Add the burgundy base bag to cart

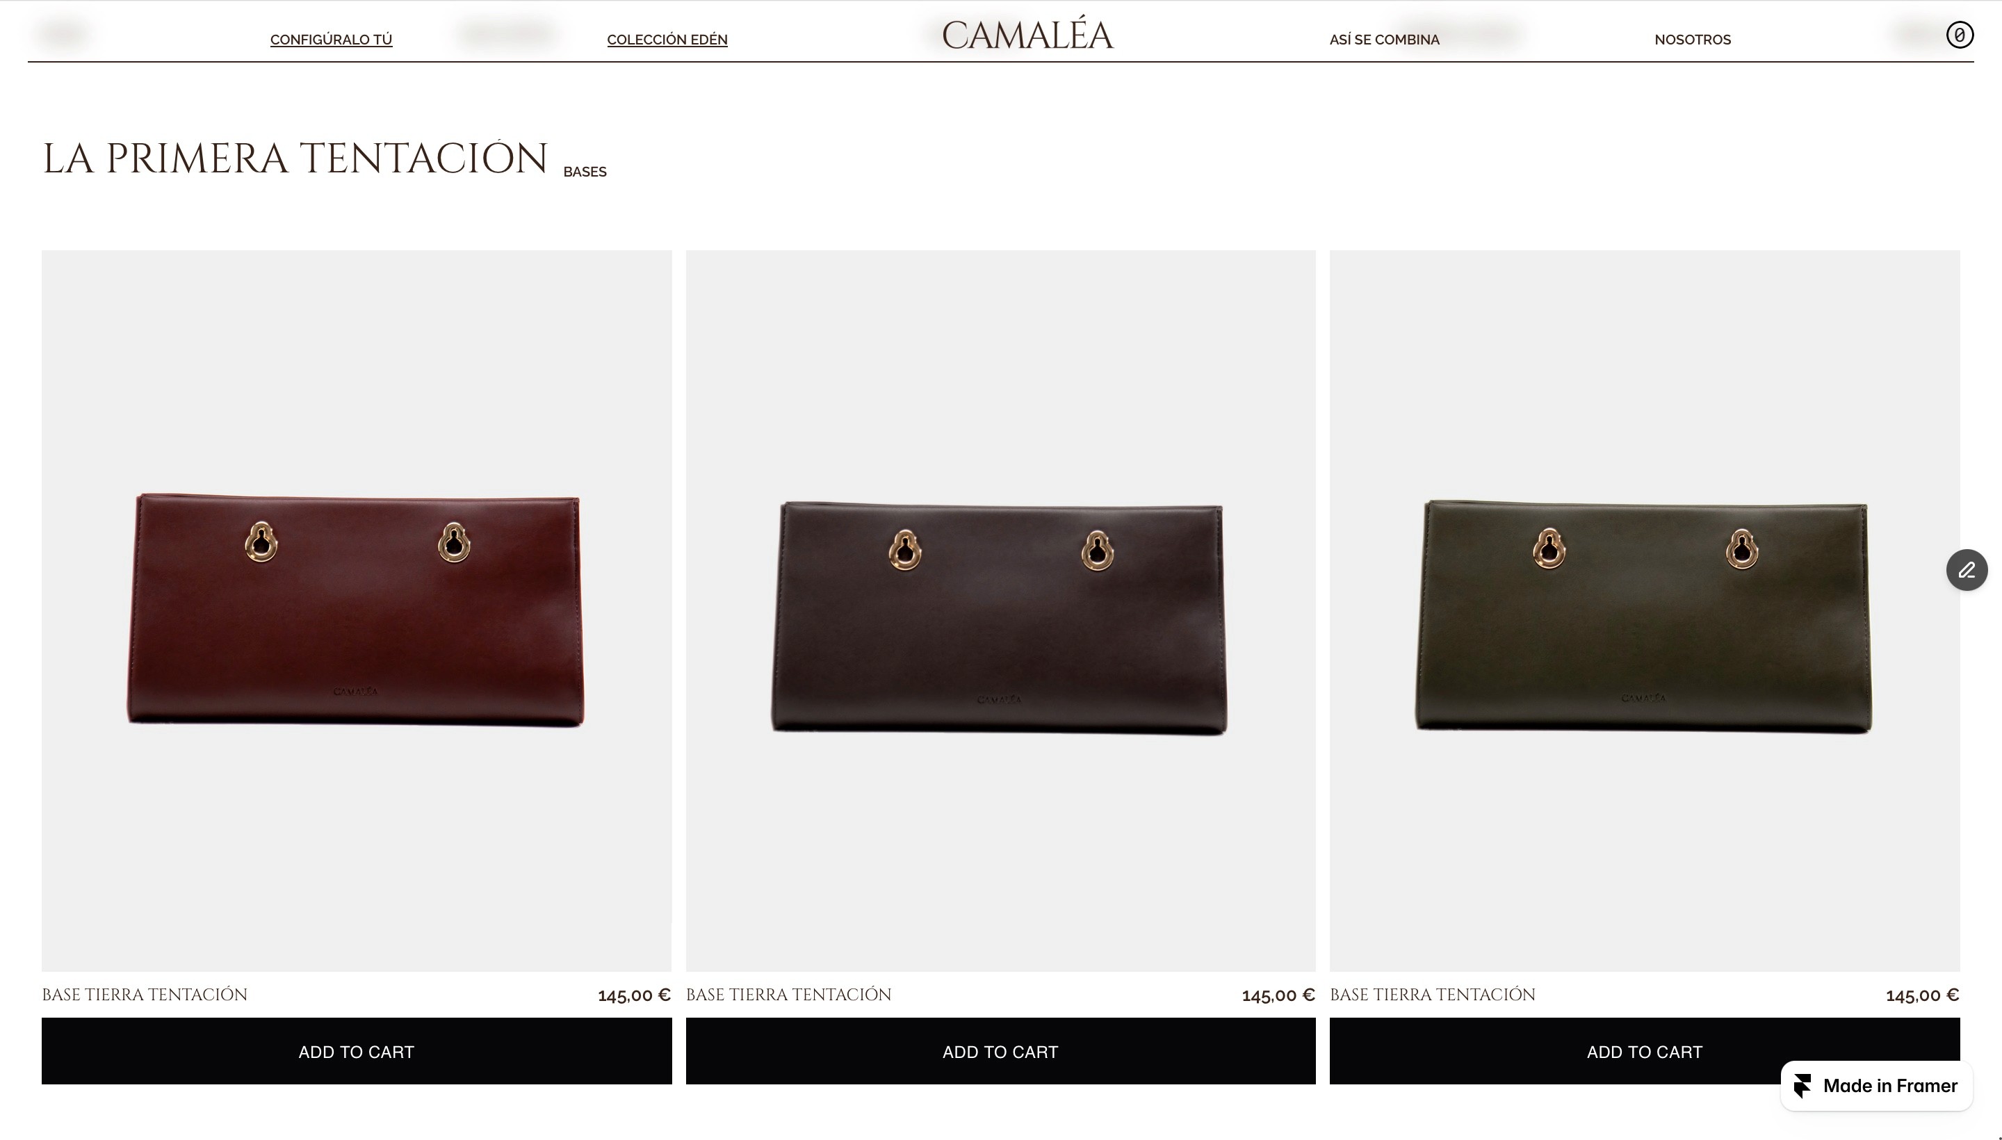[x=356, y=1051]
